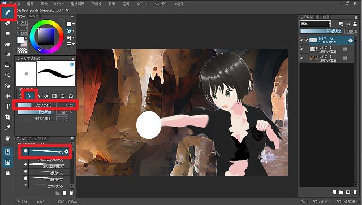Select the Eraser tool
The image size is (362, 205).
point(7,23)
